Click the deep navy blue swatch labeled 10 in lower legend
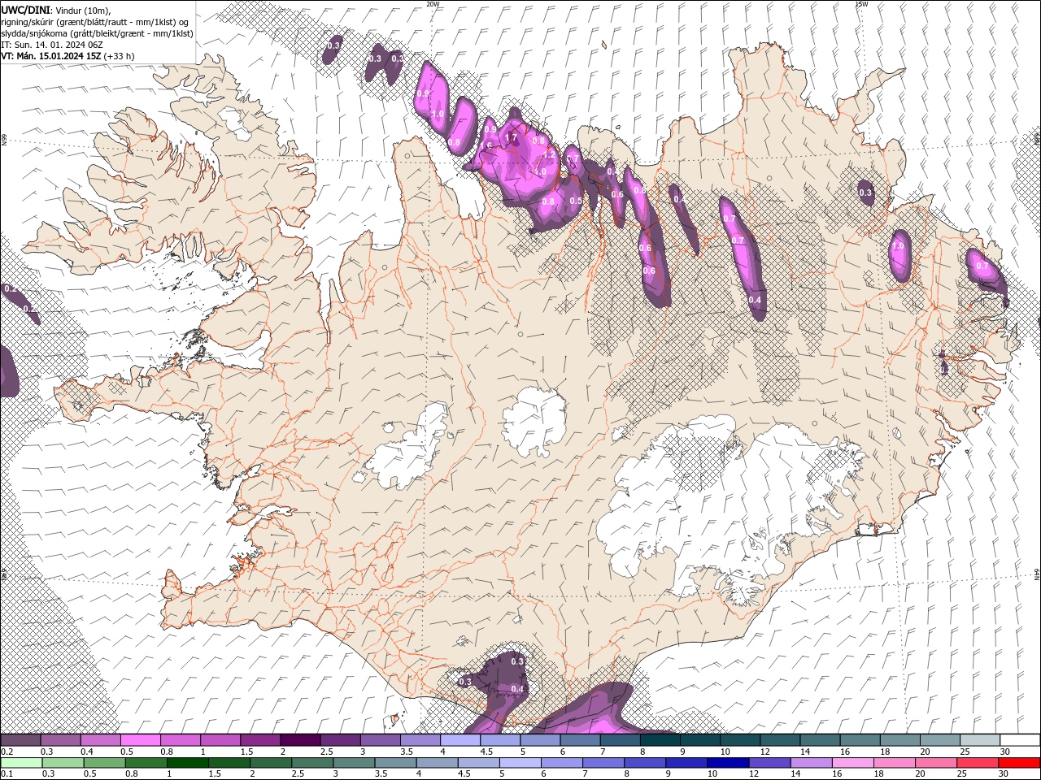 click(728, 763)
